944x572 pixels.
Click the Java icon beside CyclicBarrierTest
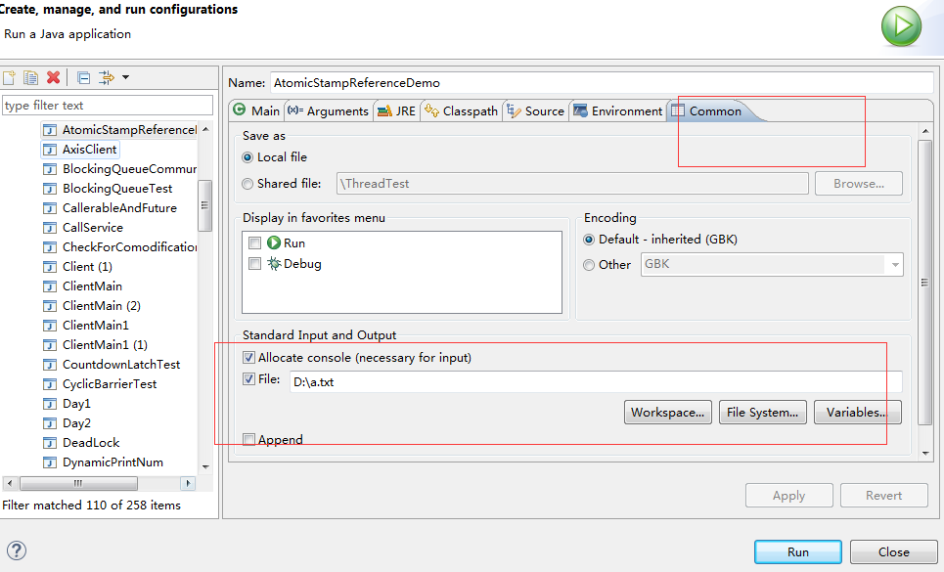[x=51, y=384]
